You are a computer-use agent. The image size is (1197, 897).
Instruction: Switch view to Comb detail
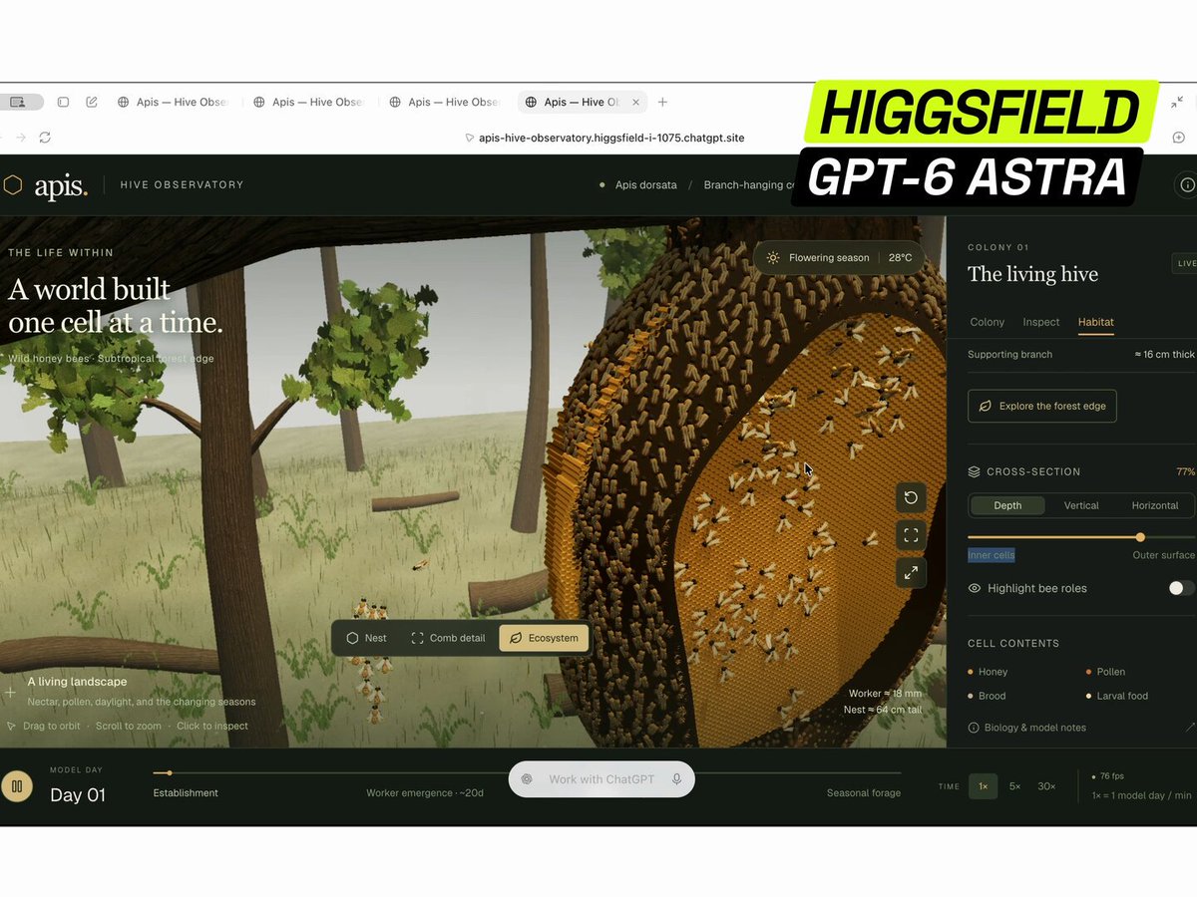448,638
